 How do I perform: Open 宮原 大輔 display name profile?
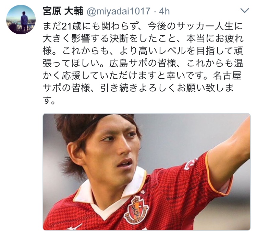click(x=63, y=11)
